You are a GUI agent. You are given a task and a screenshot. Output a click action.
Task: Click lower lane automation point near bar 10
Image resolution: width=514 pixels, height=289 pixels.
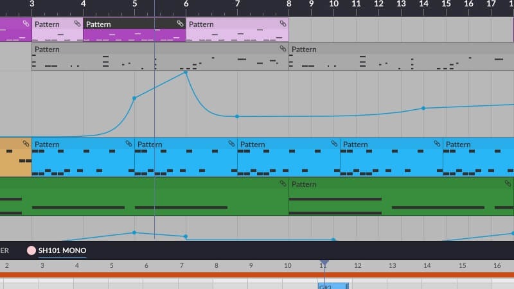(333, 240)
